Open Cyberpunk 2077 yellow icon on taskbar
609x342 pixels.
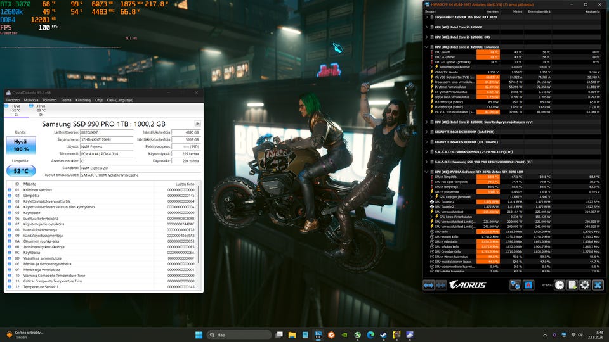coord(396,334)
